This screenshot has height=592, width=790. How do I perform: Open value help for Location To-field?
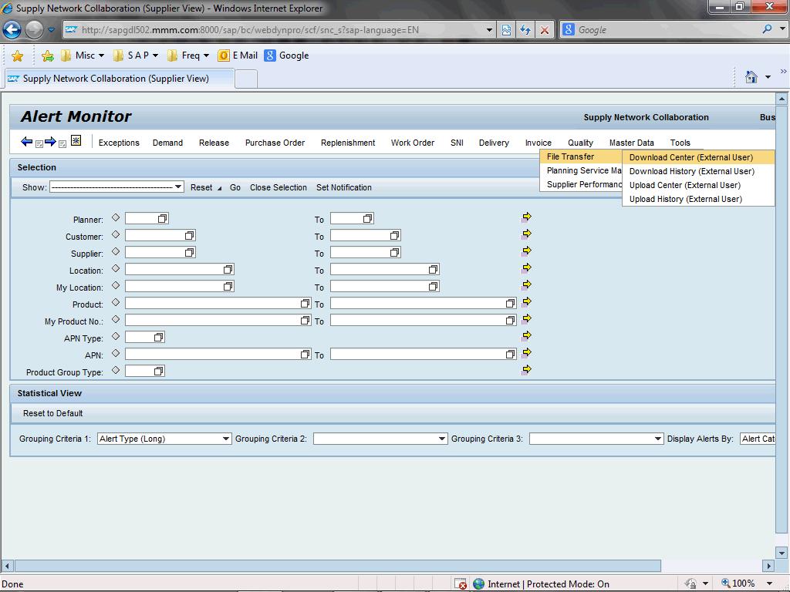[x=434, y=269]
